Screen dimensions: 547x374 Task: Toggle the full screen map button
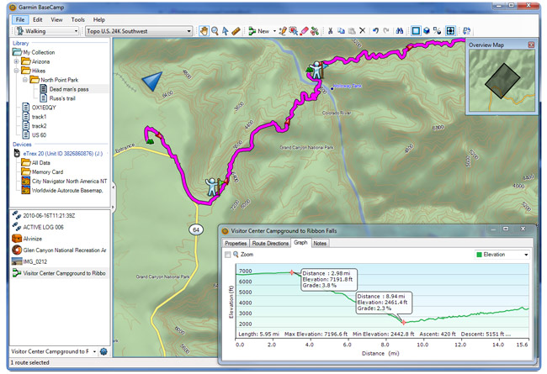(x=450, y=31)
